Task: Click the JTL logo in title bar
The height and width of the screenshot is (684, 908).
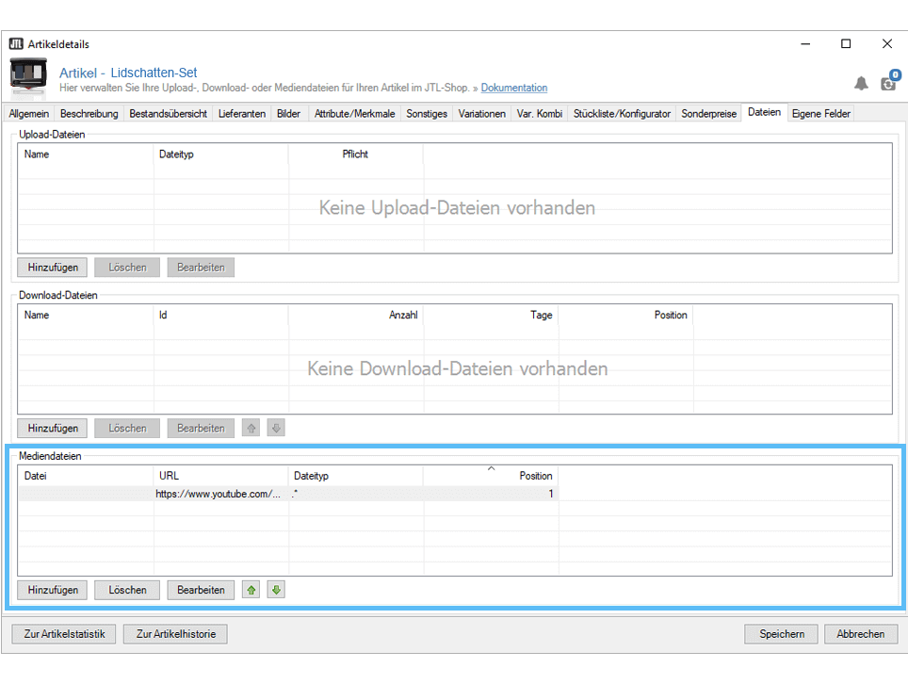Action: 16,44
